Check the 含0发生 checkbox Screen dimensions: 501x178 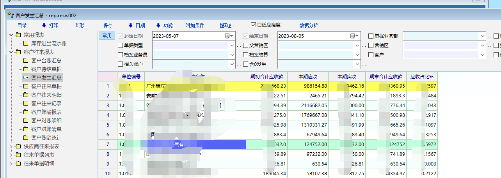click(245, 64)
